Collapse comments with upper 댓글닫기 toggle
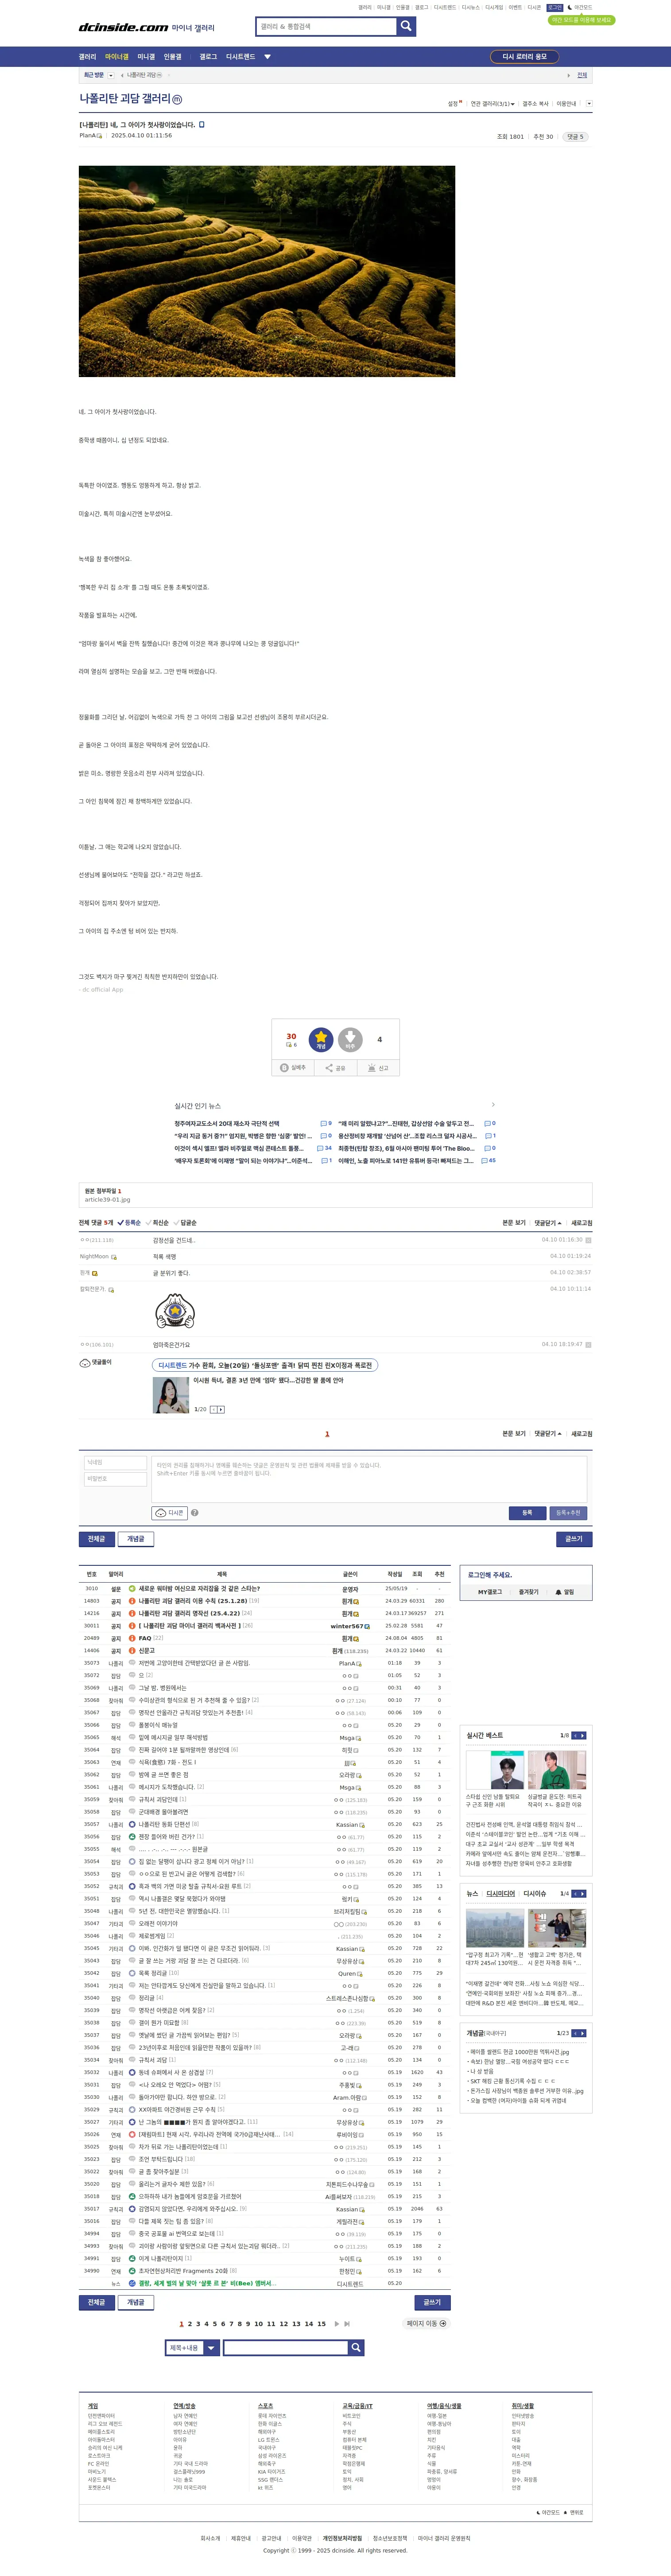This screenshot has width=671, height=2576. (547, 1222)
